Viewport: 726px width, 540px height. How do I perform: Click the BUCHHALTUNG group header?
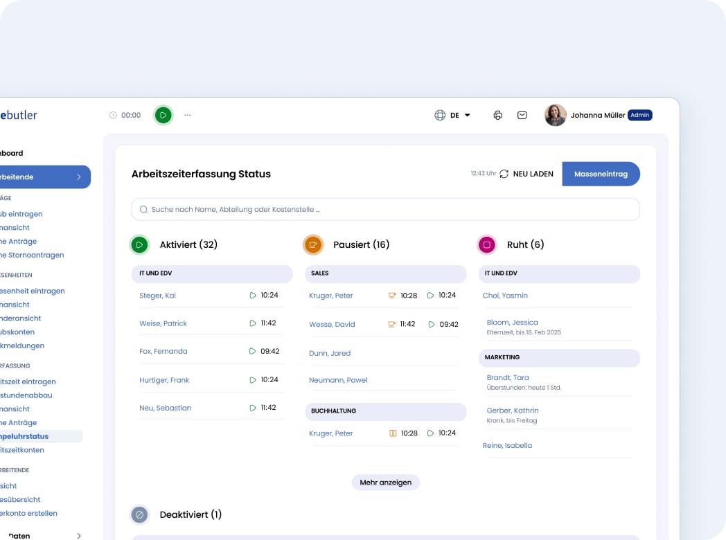(x=386, y=411)
